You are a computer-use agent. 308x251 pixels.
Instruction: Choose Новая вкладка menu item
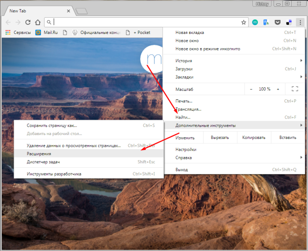coord(234,33)
